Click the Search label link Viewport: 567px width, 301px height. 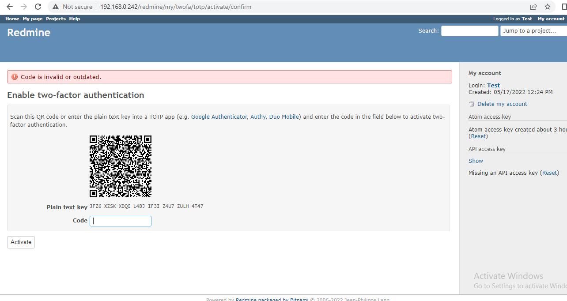428,31
